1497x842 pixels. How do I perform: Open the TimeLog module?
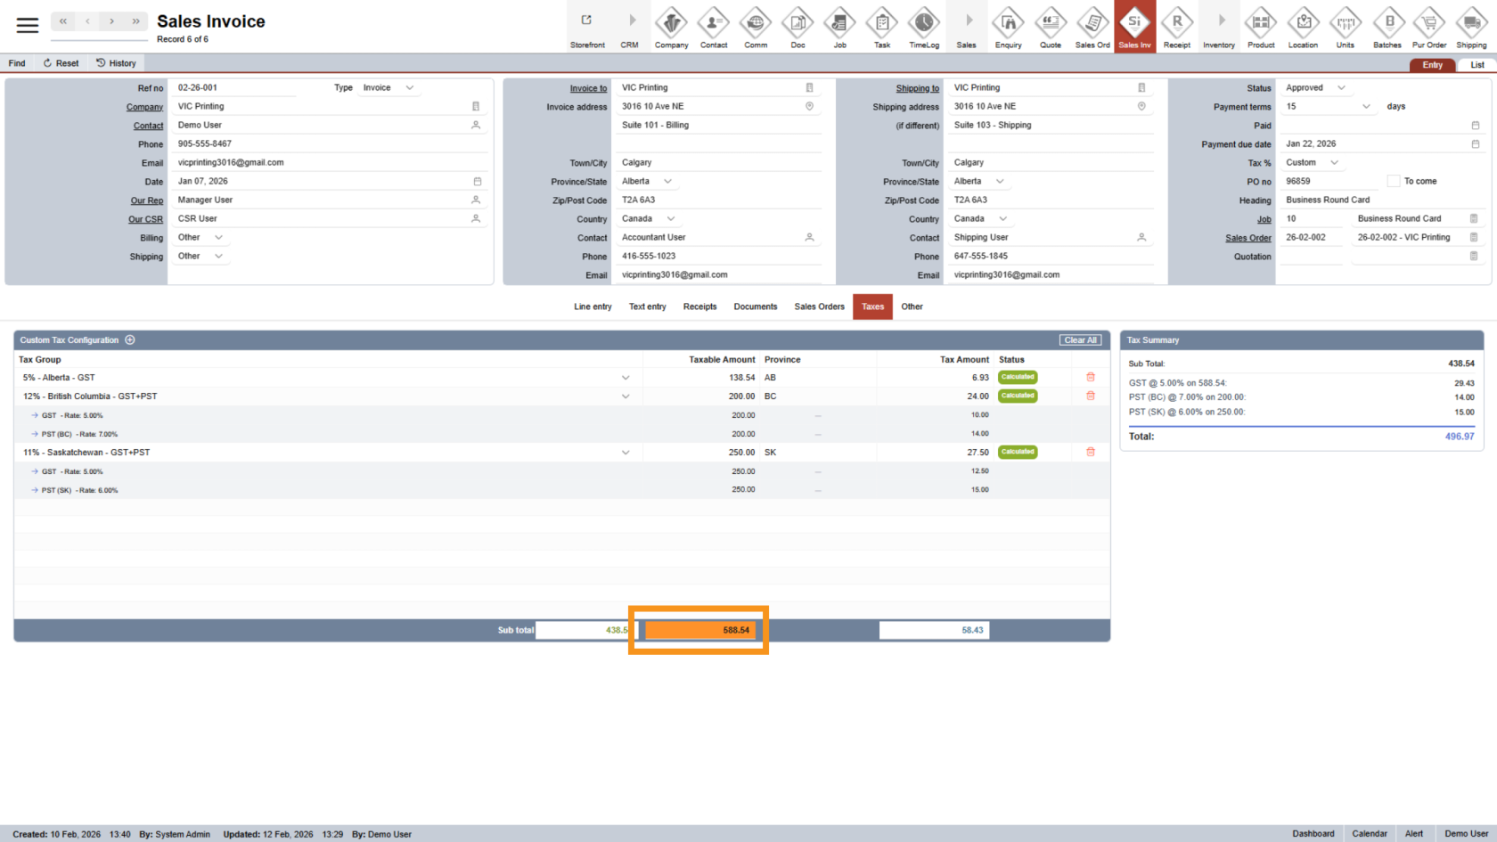pyautogui.click(x=924, y=27)
